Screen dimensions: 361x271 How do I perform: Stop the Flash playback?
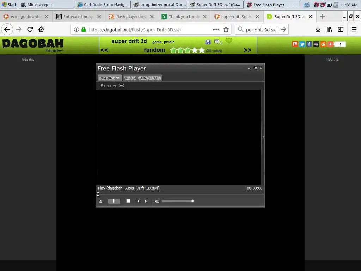click(x=128, y=201)
